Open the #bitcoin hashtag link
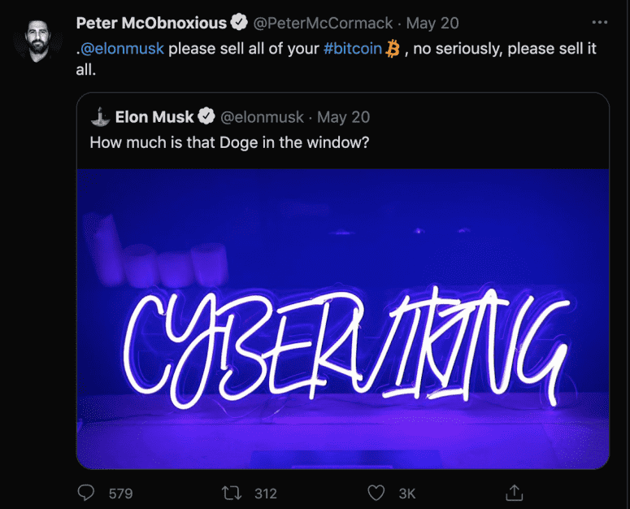Image resolution: width=630 pixels, height=509 pixels. click(353, 49)
